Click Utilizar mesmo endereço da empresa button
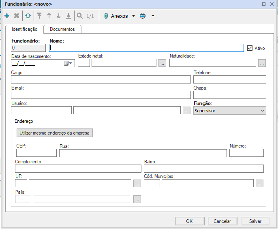The height and width of the screenshot is (229, 278). click(55, 133)
